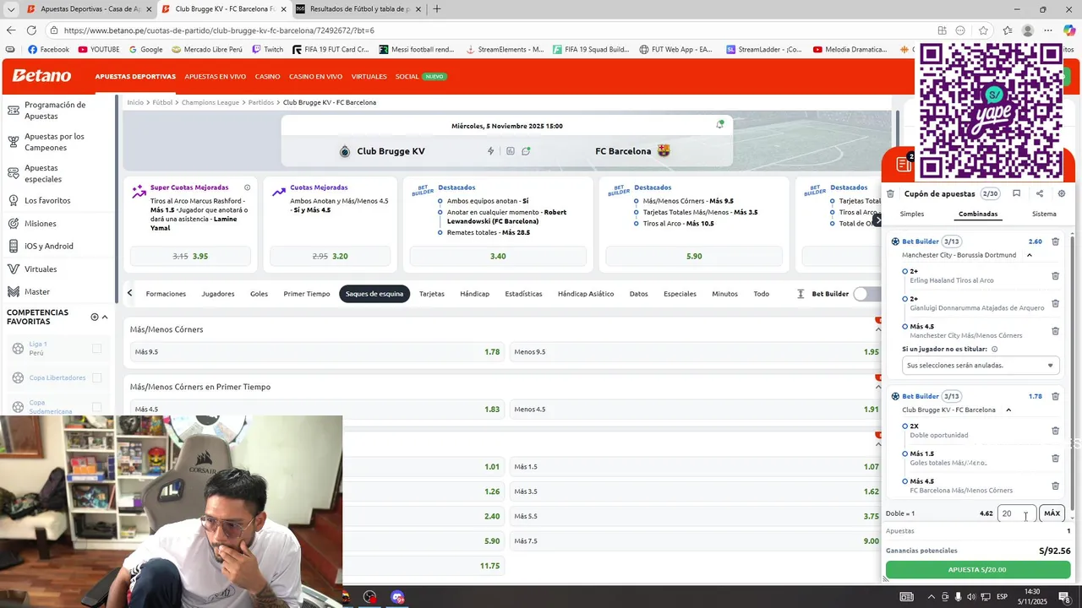Image resolution: width=1082 pixels, height=608 pixels.
Task: Click the bet slip receipt icon
Action: pos(904,165)
